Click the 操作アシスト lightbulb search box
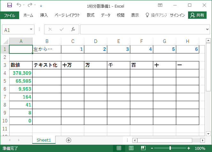This screenshot has height=152, width=212. [x=156, y=15]
